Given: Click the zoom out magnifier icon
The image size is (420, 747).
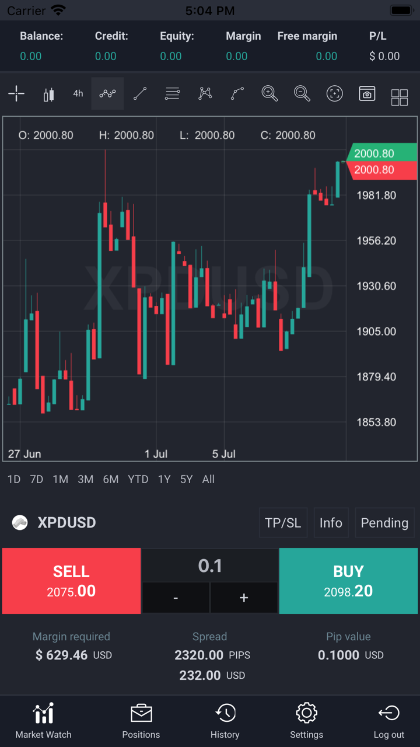Looking at the screenshot, I should coord(302,93).
